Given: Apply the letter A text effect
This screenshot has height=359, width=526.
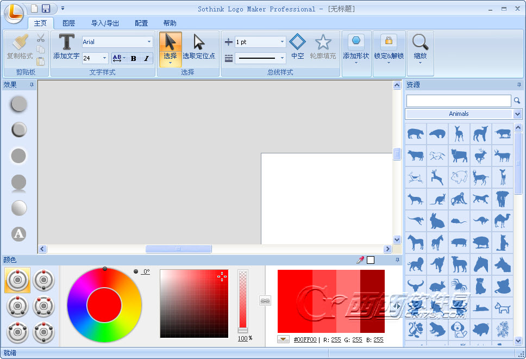Looking at the screenshot, I should click(x=19, y=234).
